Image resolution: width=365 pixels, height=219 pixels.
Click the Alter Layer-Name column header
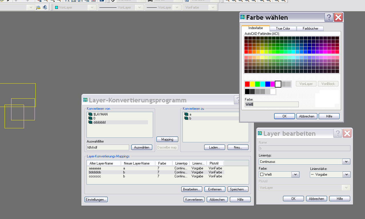(104, 163)
